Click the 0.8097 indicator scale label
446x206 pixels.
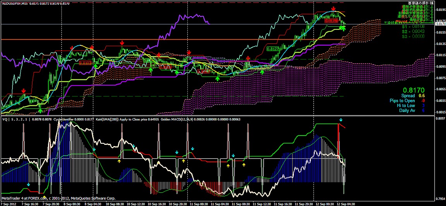[x=440, y=118]
